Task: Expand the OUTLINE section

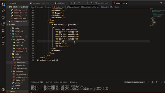Action: pos(18,91)
